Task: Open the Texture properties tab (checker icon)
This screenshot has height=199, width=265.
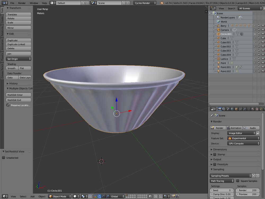Action: tap(257, 109)
